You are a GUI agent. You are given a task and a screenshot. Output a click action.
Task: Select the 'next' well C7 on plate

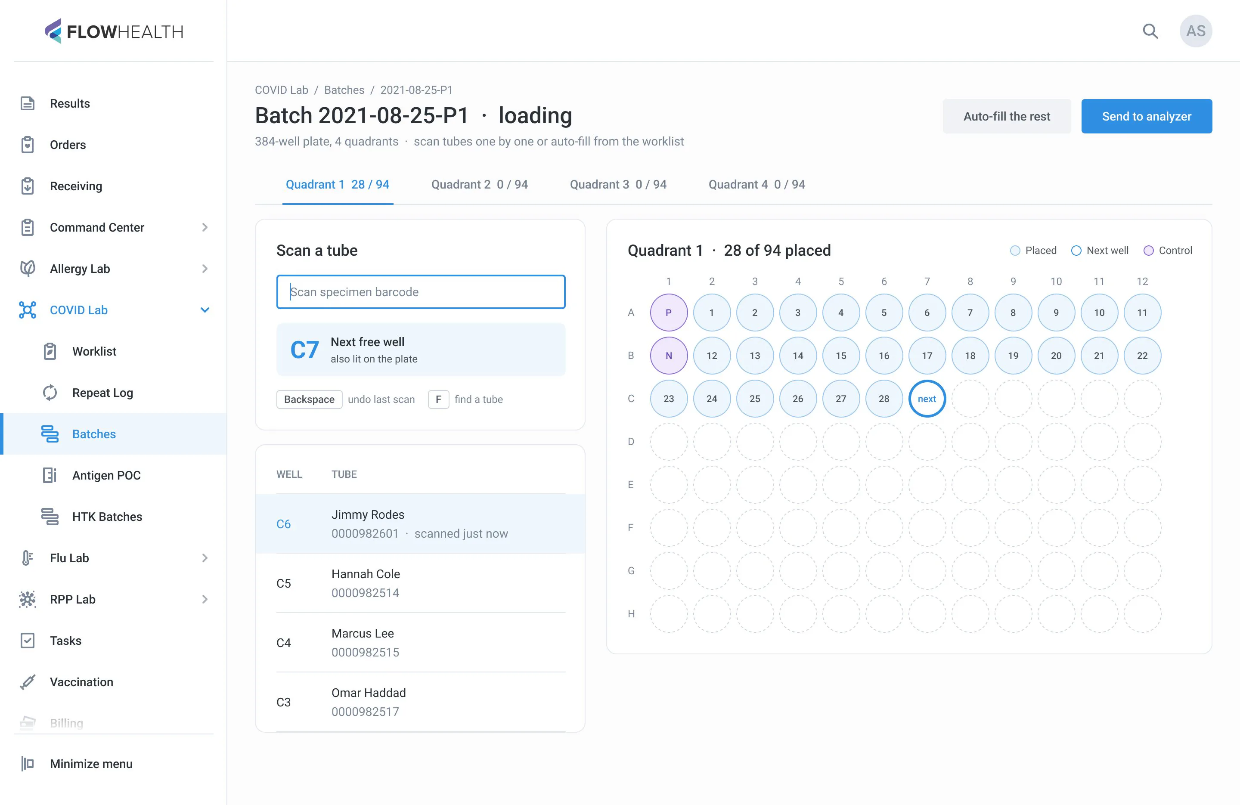tap(927, 399)
